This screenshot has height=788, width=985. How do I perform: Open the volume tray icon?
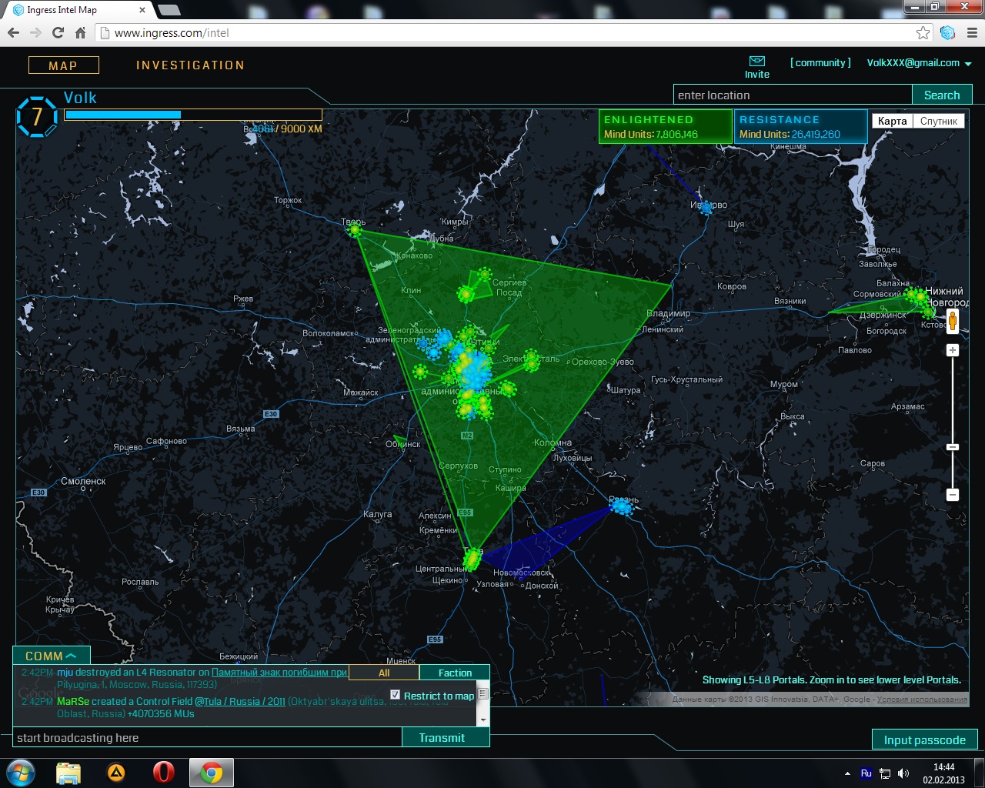(904, 773)
